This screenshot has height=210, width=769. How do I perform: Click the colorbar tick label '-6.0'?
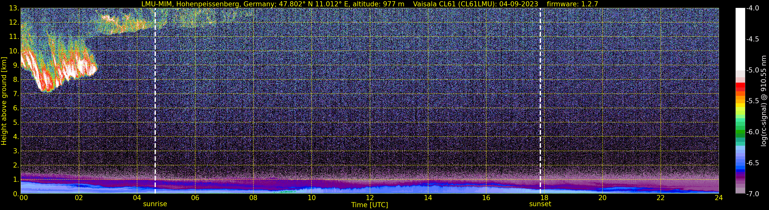click(752, 132)
